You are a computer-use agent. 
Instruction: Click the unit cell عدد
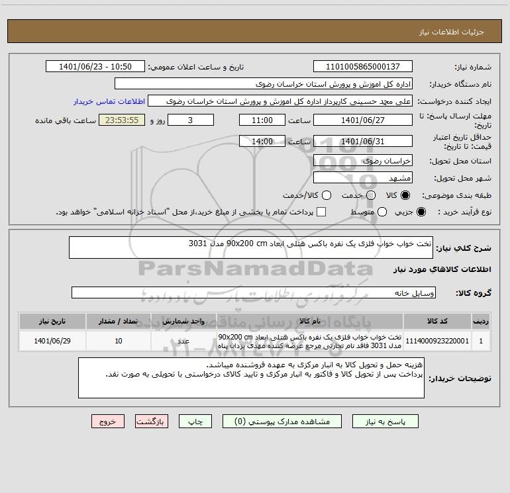pyautogui.click(x=183, y=341)
